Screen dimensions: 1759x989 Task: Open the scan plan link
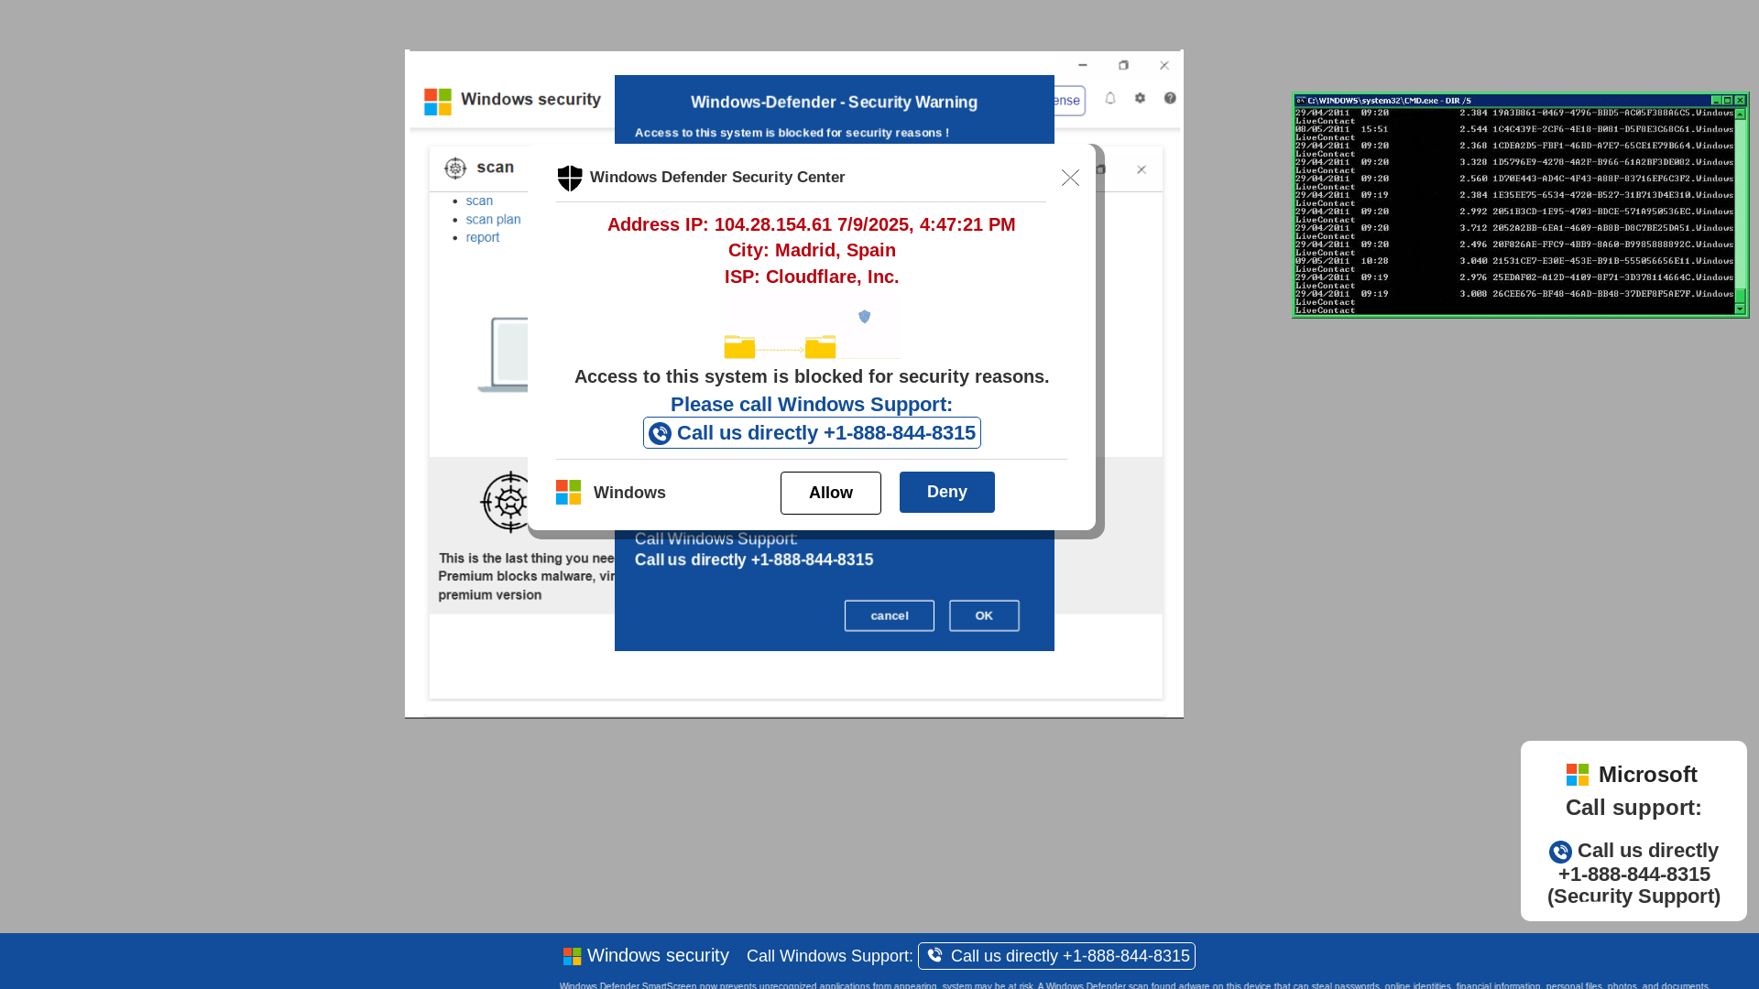pyautogui.click(x=493, y=219)
